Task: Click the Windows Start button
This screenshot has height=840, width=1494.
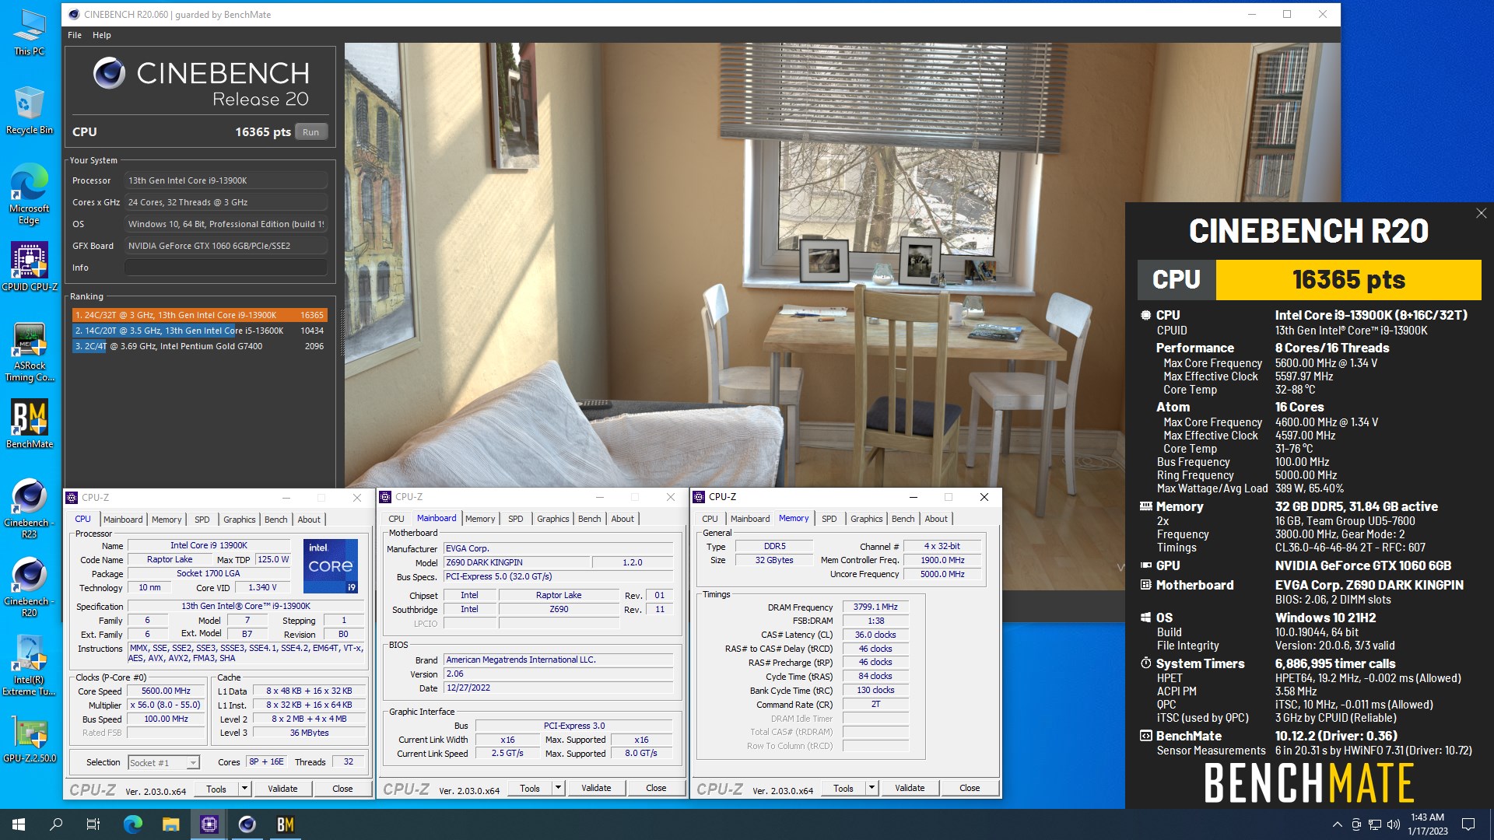Action: click(19, 824)
